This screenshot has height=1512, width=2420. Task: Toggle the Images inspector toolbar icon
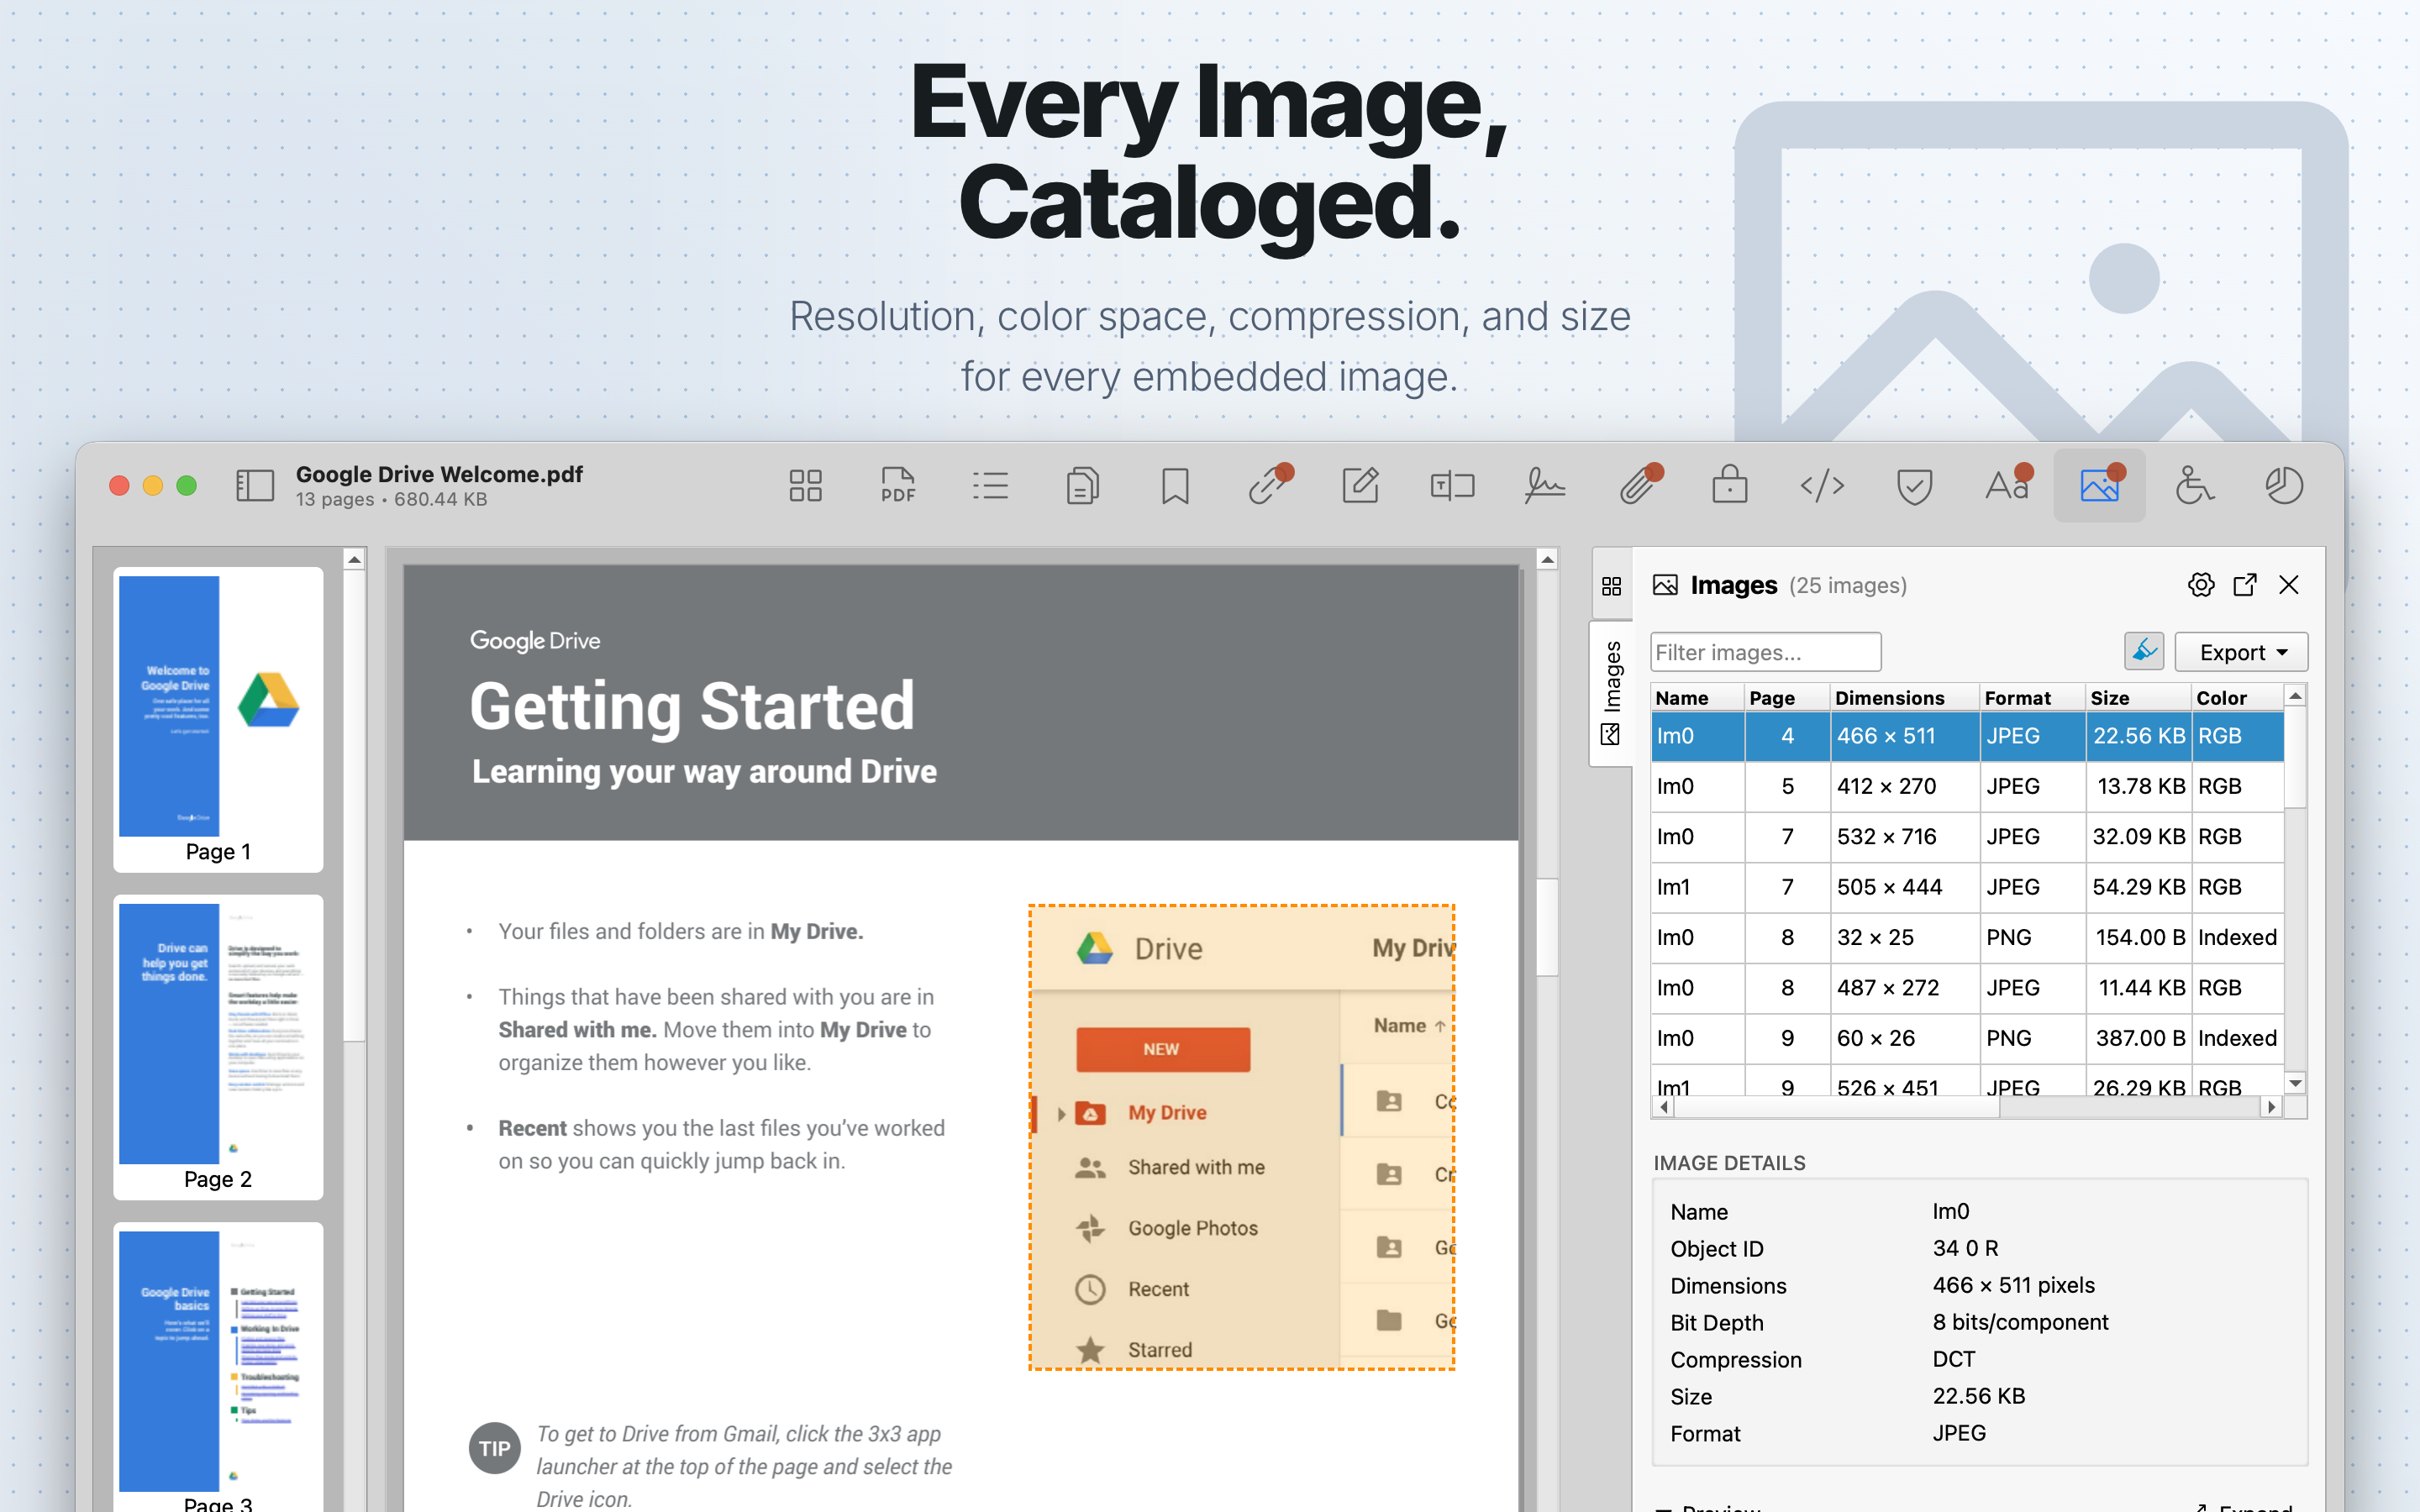pos(2099,486)
